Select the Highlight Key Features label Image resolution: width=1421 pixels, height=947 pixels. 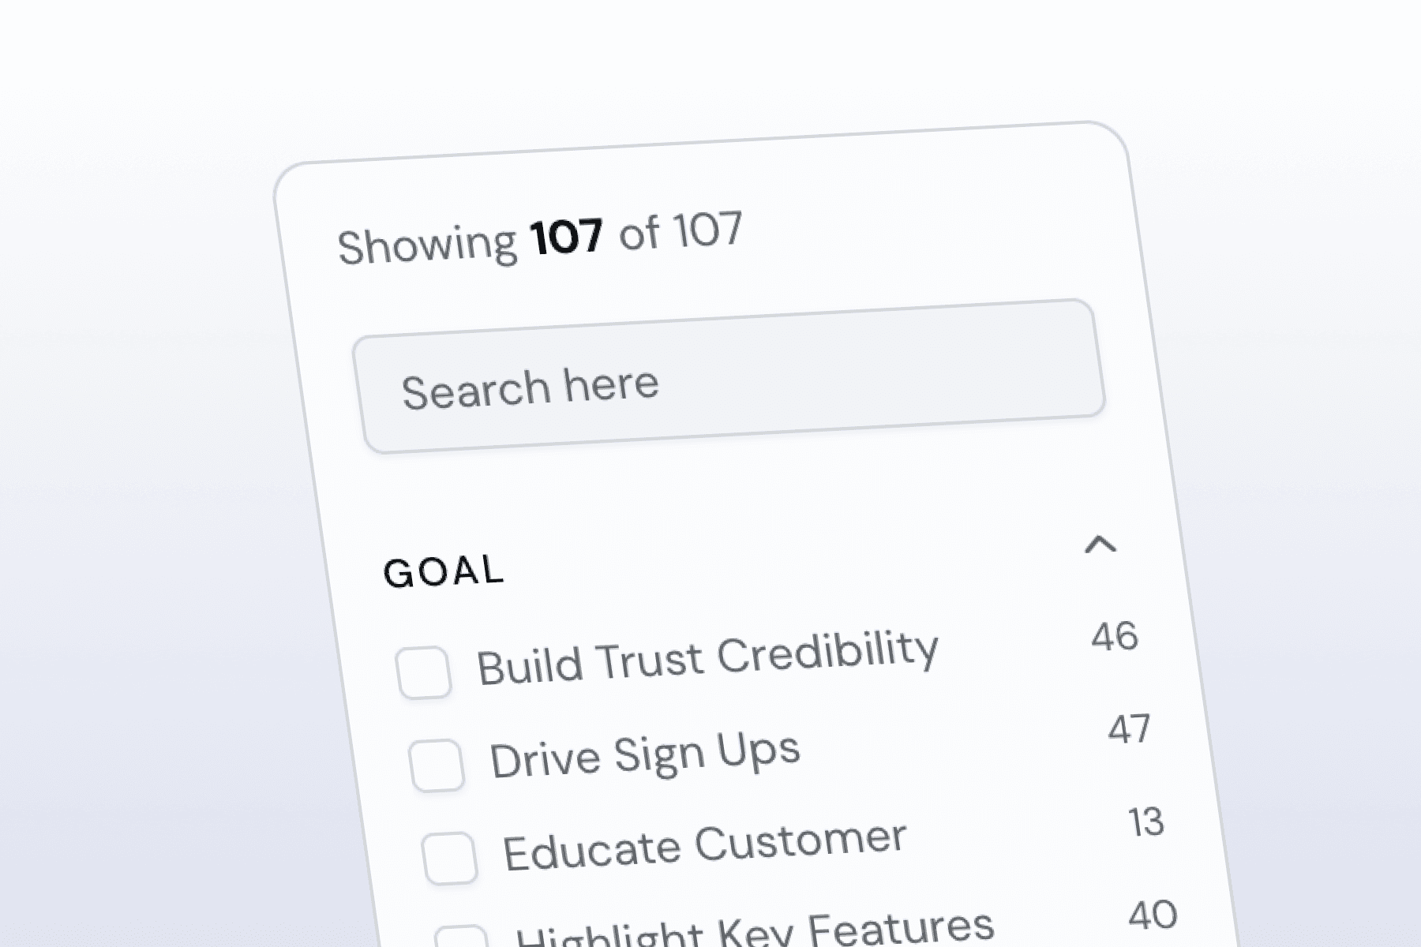tap(755, 930)
